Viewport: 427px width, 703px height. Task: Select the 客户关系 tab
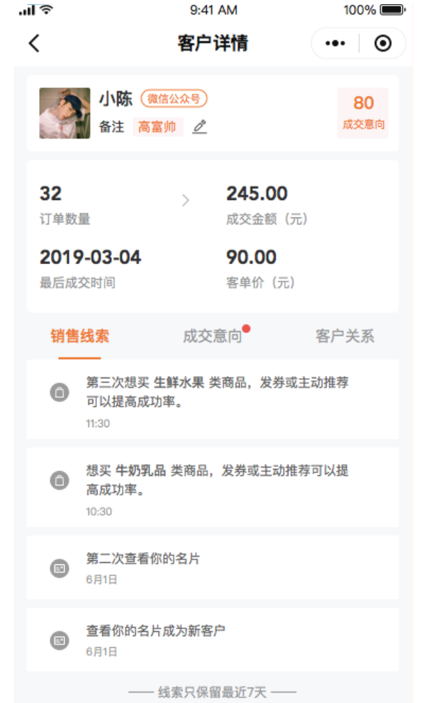(345, 337)
